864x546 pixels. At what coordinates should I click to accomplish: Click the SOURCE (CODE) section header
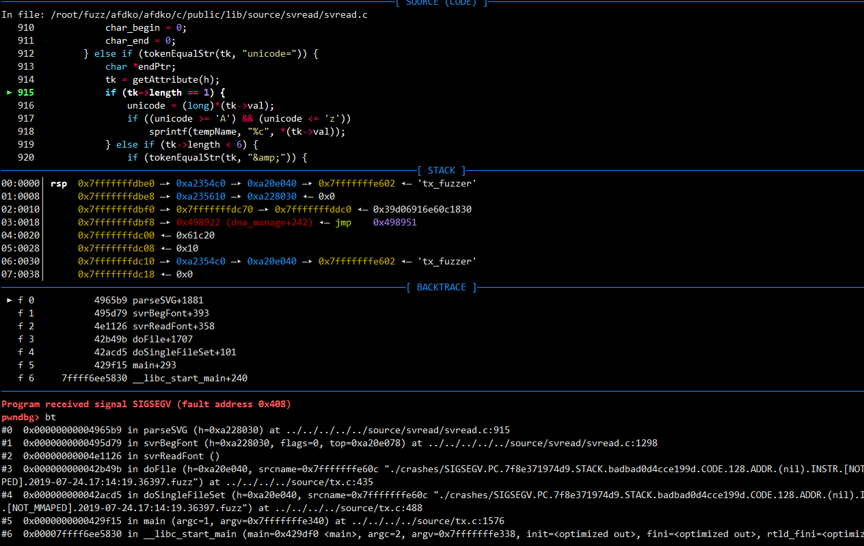click(x=442, y=3)
